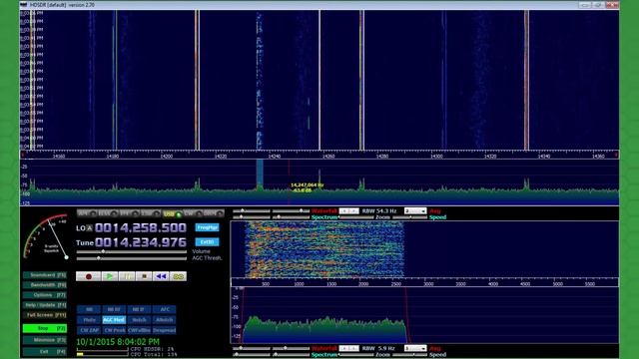
Task: Click the upper red Waterfall label
Action: pos(324,210)
